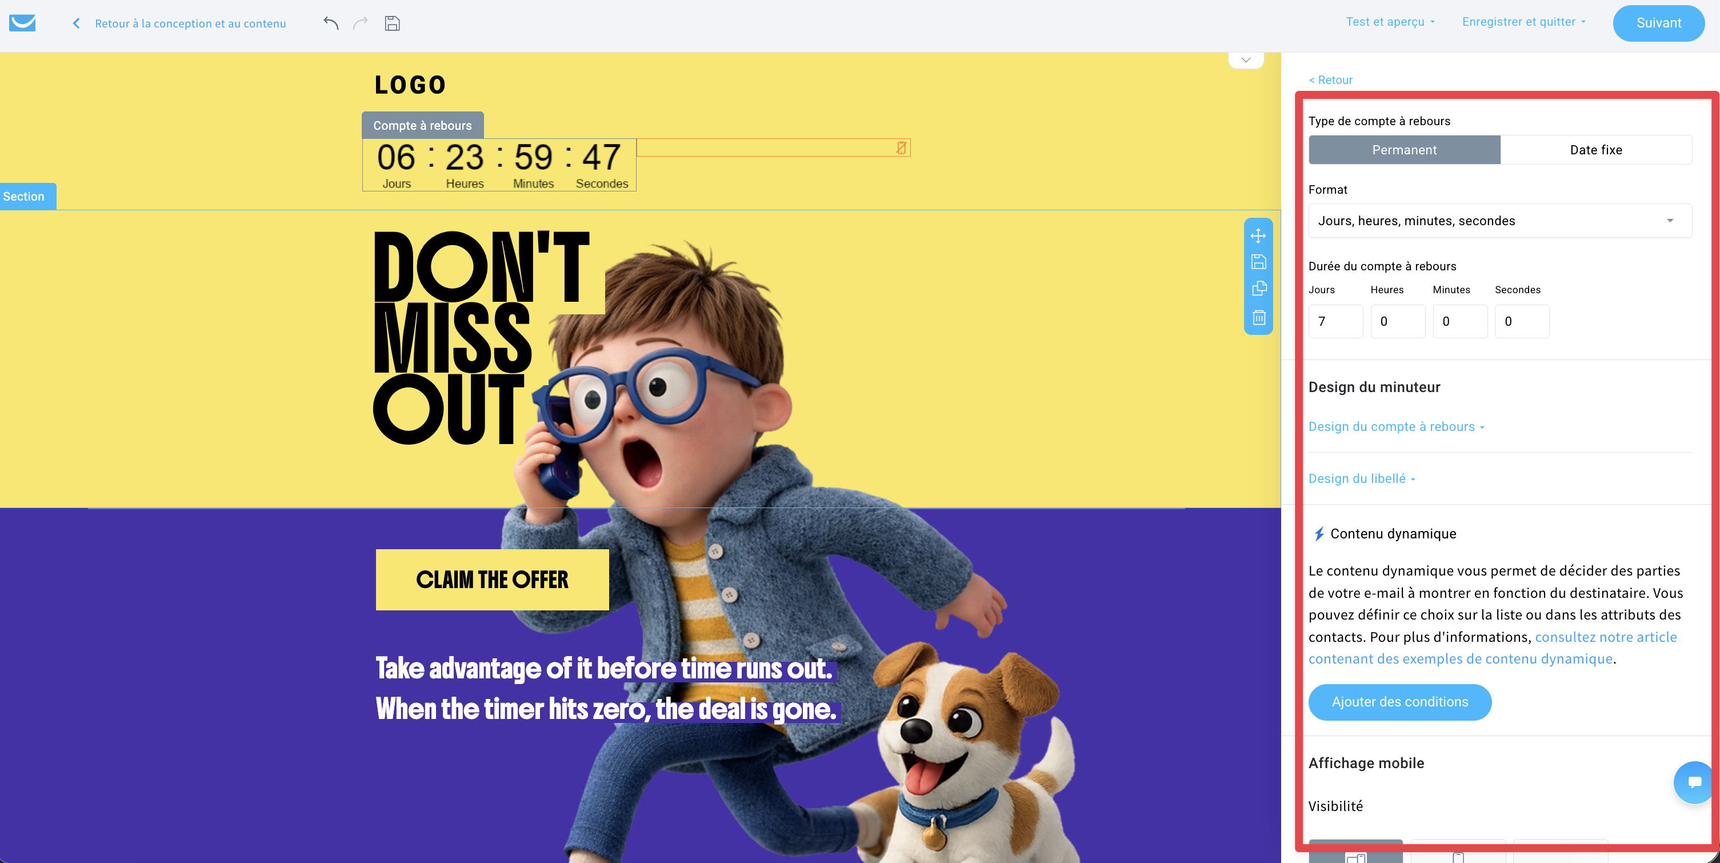Delete the section with trash icon

[1259, 317]
